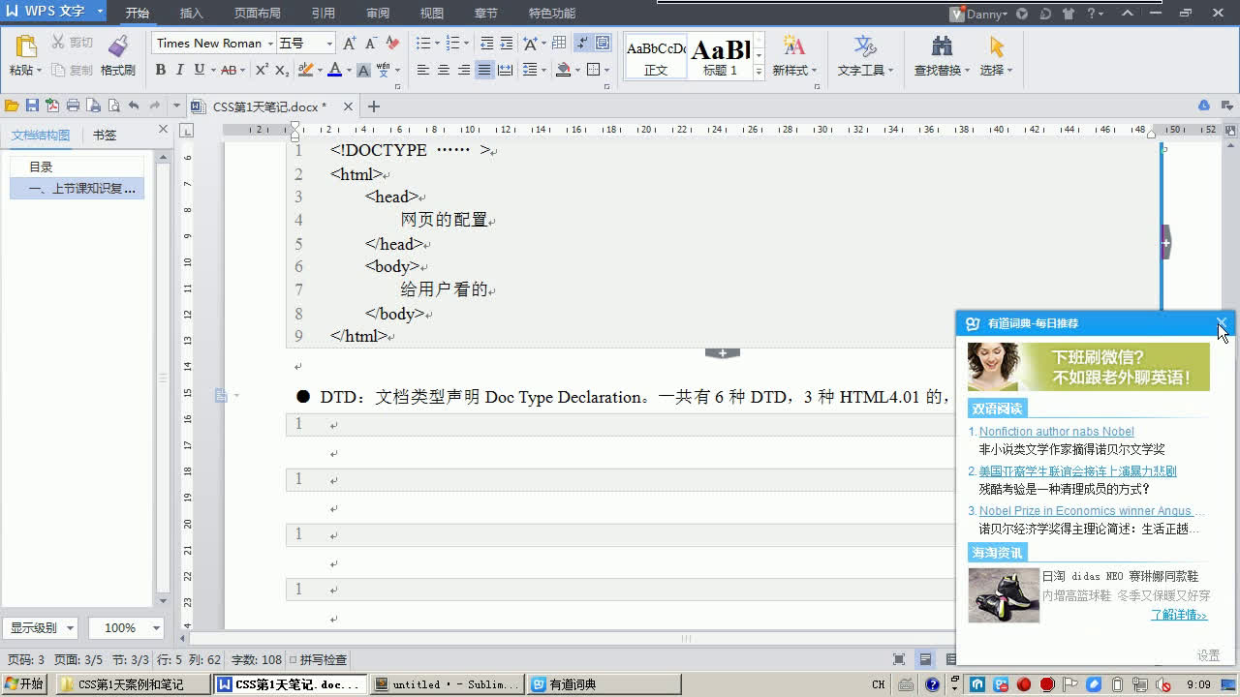
Task: Toggle the ribbon icon right of paragraph marks
Action: click(603, 43)
